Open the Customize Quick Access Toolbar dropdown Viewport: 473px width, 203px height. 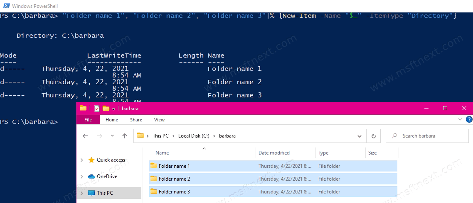tap(113, 109)
